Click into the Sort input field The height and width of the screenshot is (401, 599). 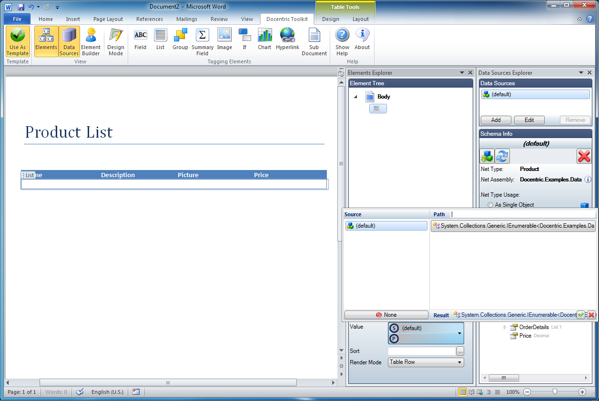422,351
